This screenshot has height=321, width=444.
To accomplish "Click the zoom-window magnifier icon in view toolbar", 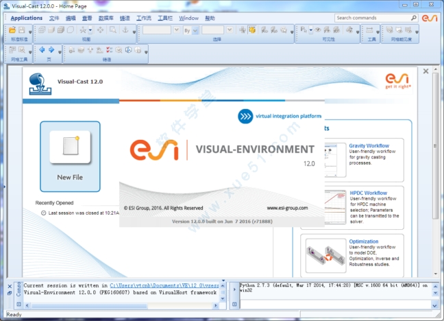I will [x=113, y=29].
